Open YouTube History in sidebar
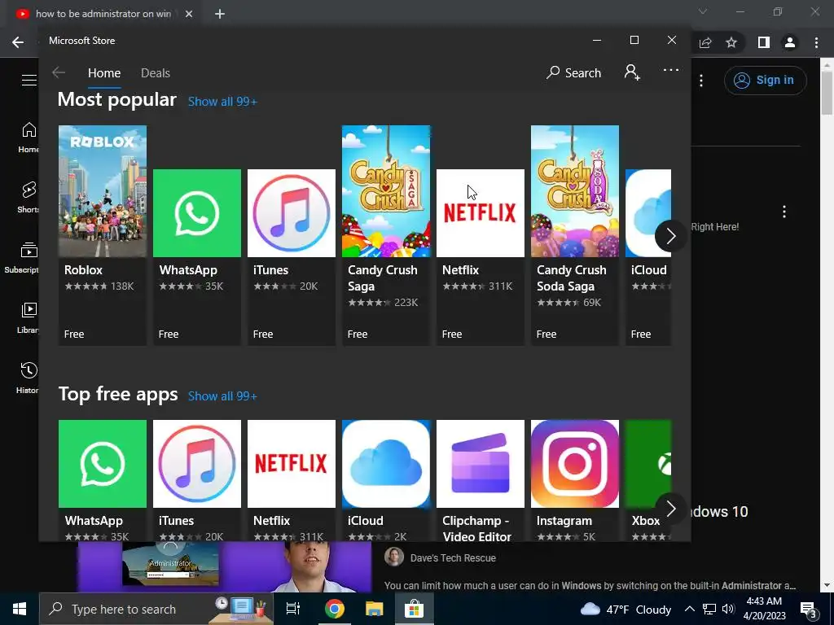Image resolution: width=834 pixels, height=625 pixels. click(x=28, y=378)
